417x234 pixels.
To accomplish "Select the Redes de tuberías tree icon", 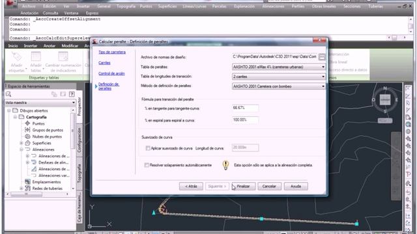I will click(27, 188).
